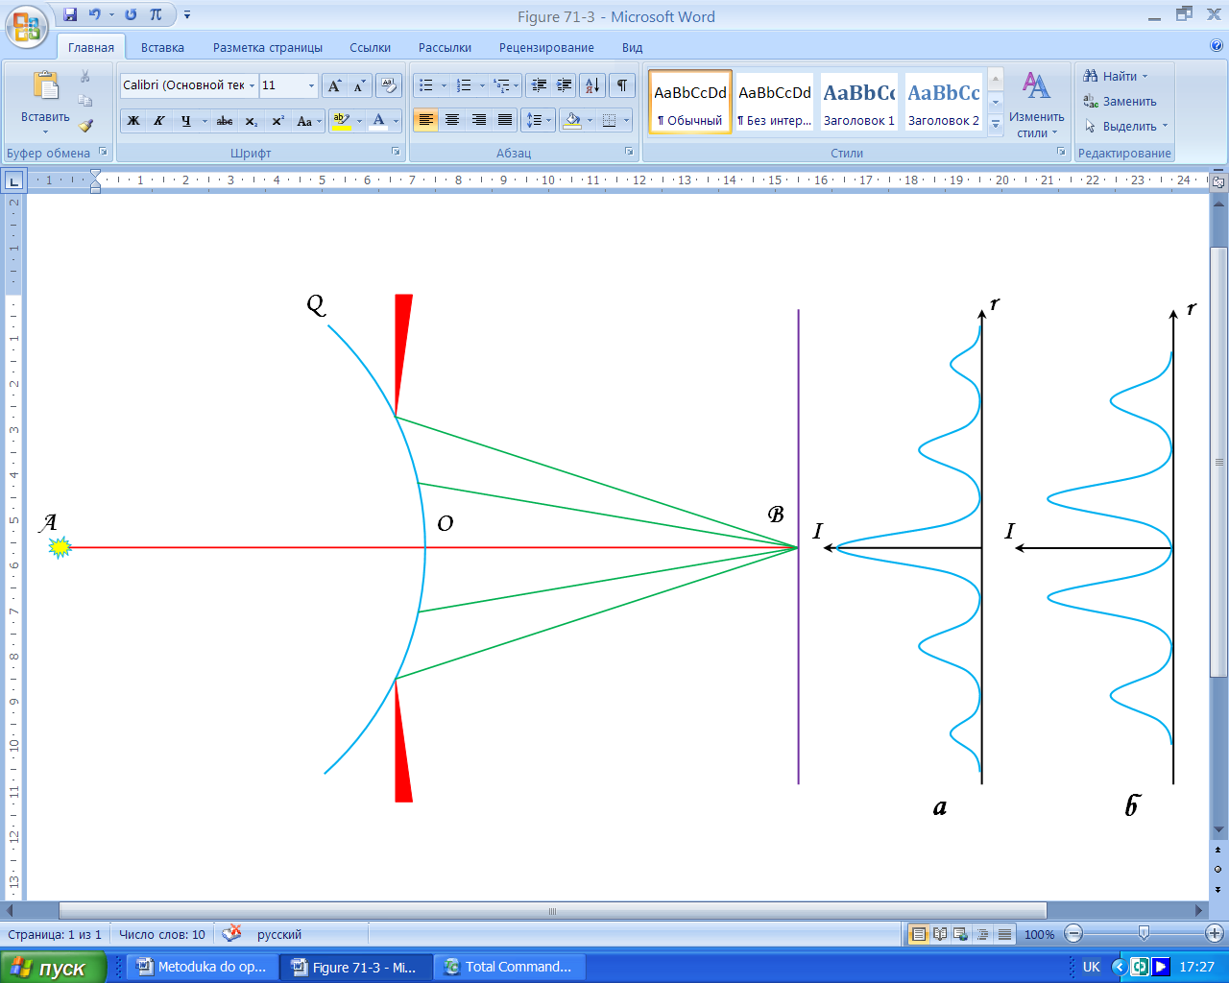
Task: Apply a numbered list
Action: (x=464, y=85)
